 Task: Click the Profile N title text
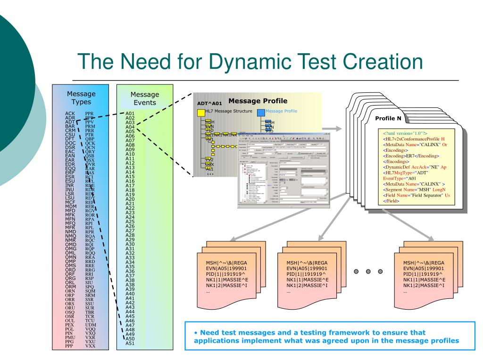(388, 118)
